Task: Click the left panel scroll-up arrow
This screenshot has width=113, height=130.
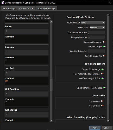Action: [51, 22]
